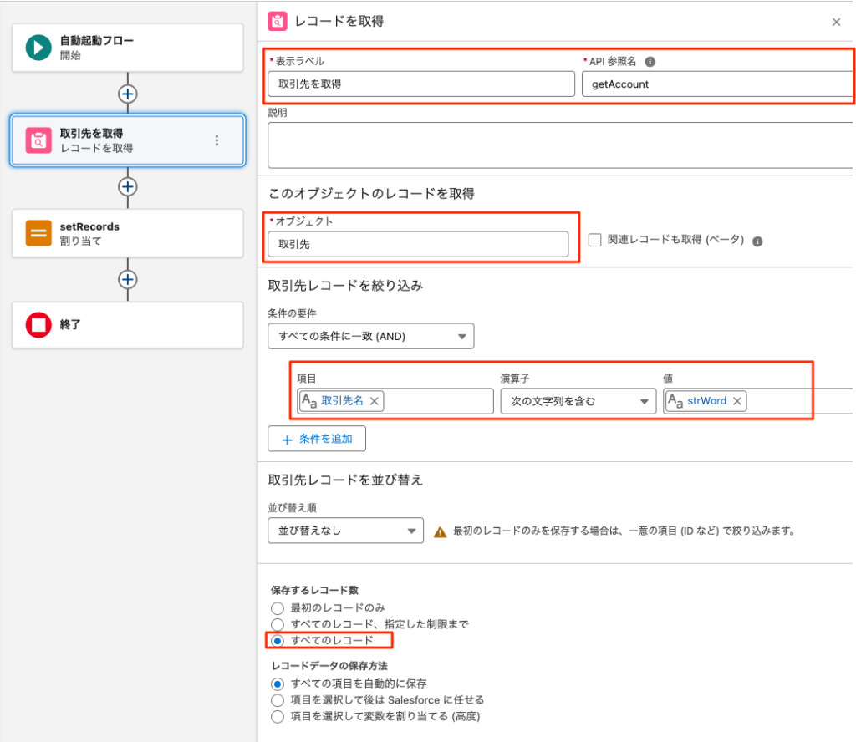Click info icon next to 関連レコードも取得
Viewport: 856px width, 742px height.
tap(757, 241)
